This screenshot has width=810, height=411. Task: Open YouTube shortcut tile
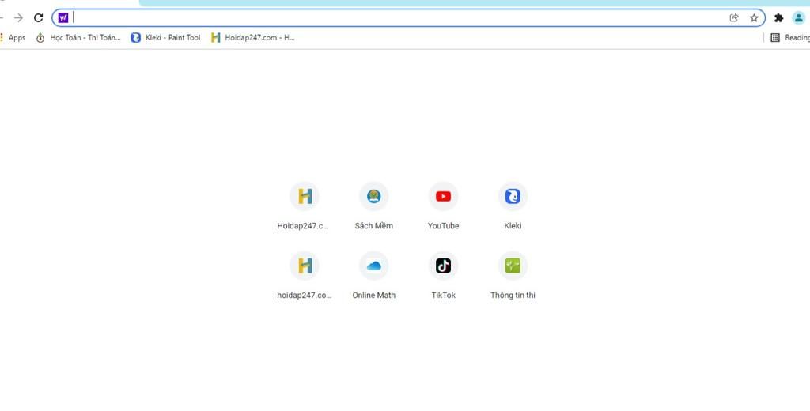(443, 206)
